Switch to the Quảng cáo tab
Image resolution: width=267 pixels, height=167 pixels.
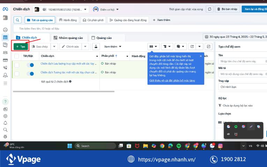click(x=102, y=38)
